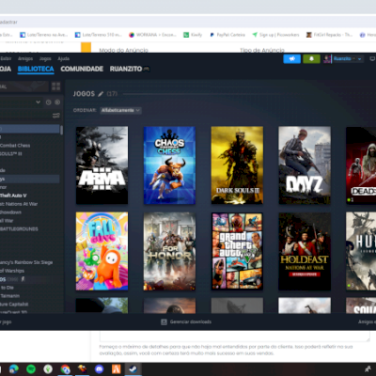376x376 pixels.
Task: Expand the library filter dropdown chevron
Action: click(x=39, y=102)
